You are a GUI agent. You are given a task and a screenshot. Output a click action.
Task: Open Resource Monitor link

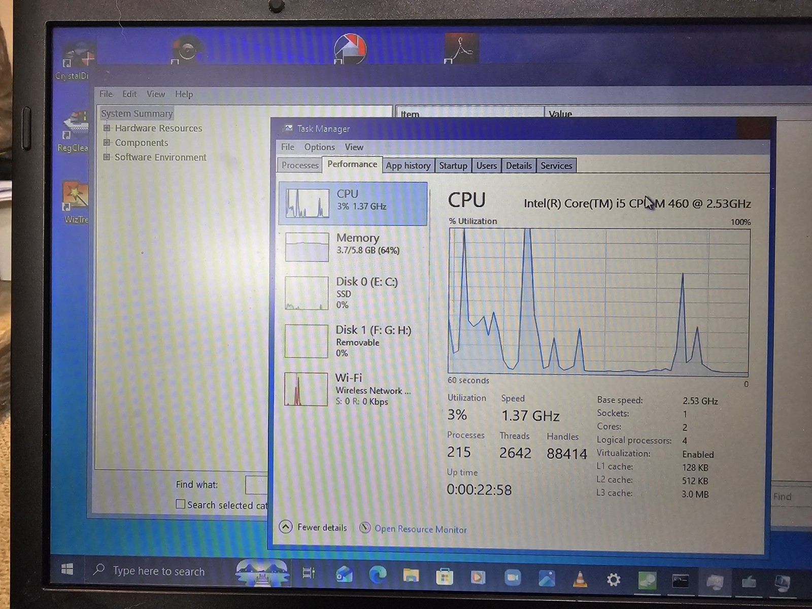(x=421, y=529)
